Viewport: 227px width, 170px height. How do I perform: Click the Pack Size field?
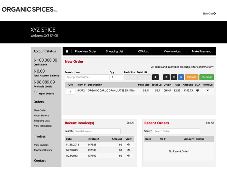[x=130, y=77]
